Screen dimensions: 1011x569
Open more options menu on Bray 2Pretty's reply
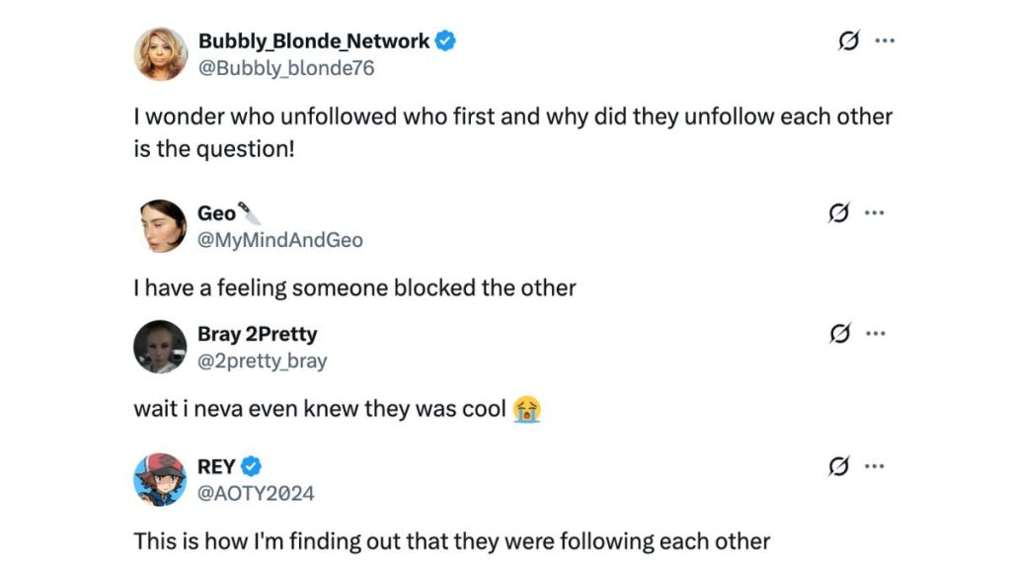[x=876, y=333]
